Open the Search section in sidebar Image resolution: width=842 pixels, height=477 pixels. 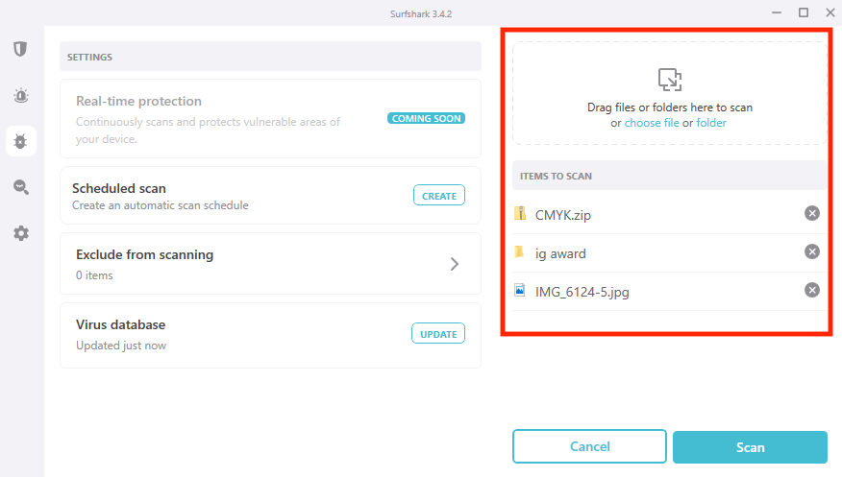click(x=21, y=187)
